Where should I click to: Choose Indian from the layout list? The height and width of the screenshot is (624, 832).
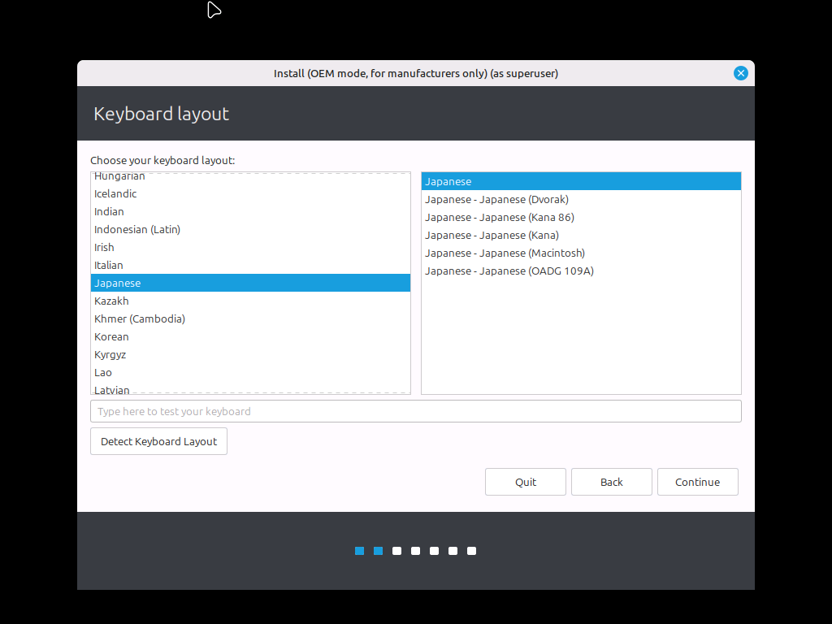109,211
